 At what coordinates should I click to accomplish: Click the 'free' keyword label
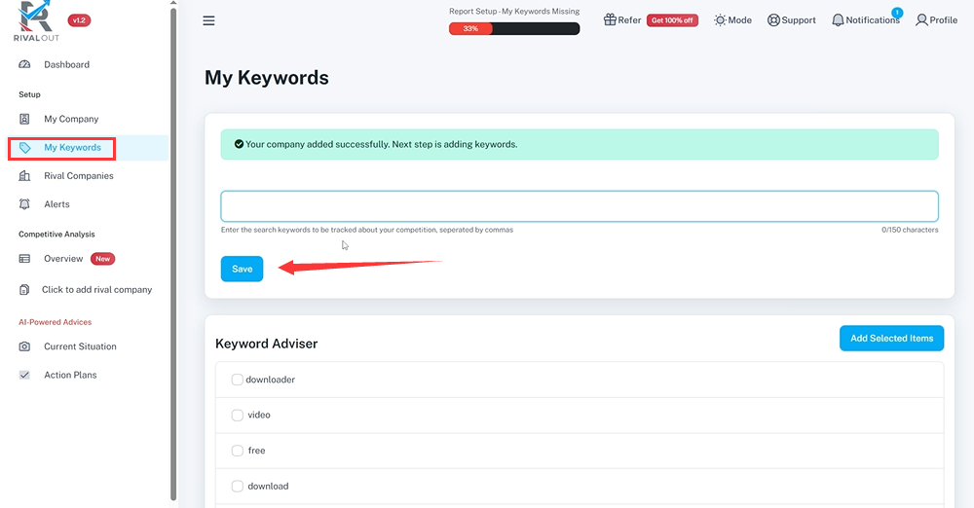pyautogui.click(x=256, y=451)
